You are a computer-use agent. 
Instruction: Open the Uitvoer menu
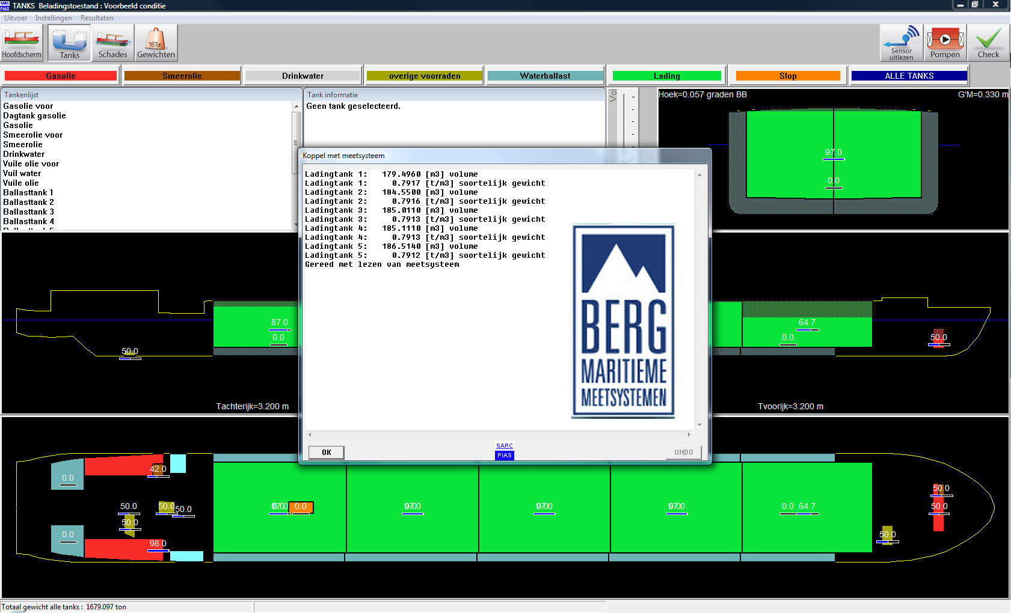16,18
